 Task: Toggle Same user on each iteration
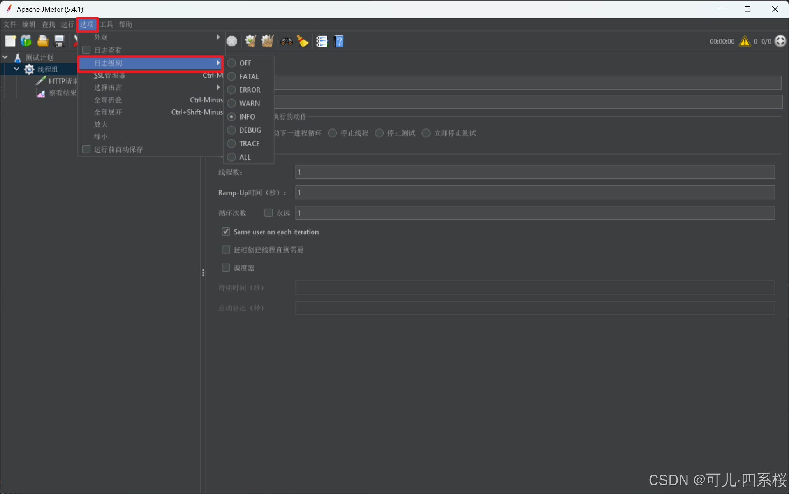[x=226, y=232]
